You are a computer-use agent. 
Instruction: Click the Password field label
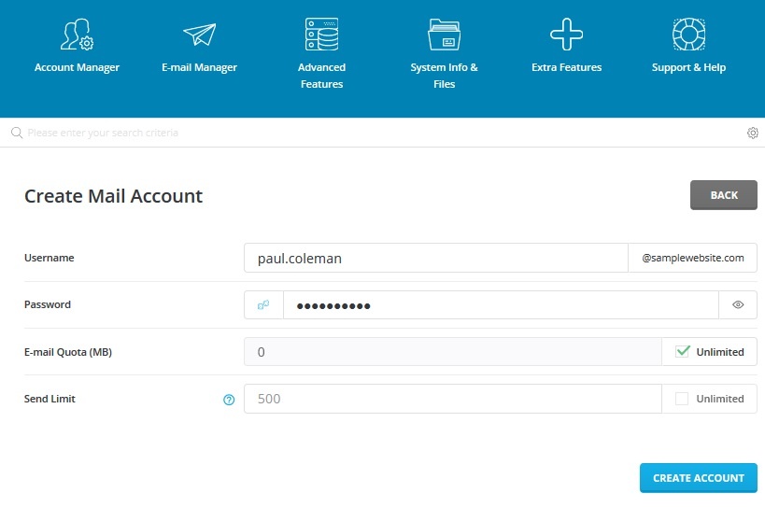click(x=48, y=304)
